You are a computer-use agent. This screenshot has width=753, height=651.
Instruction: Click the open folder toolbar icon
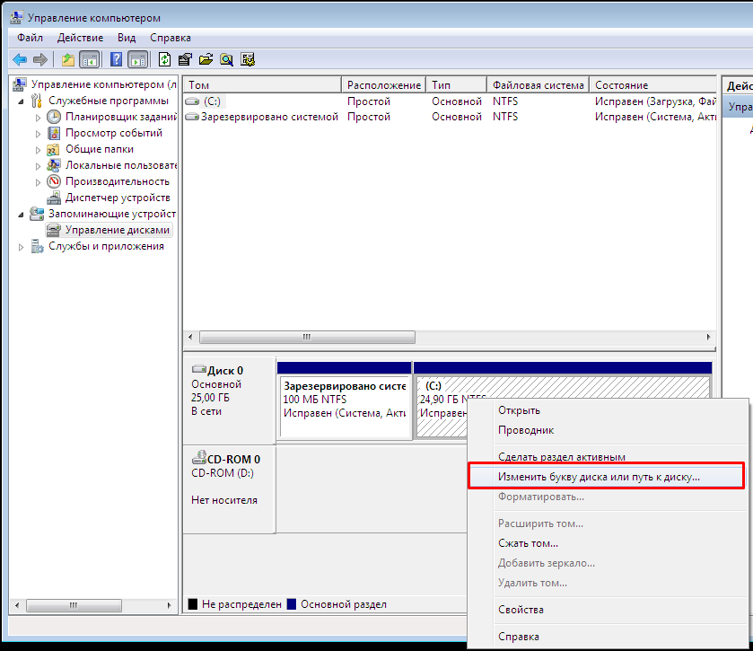206,59
